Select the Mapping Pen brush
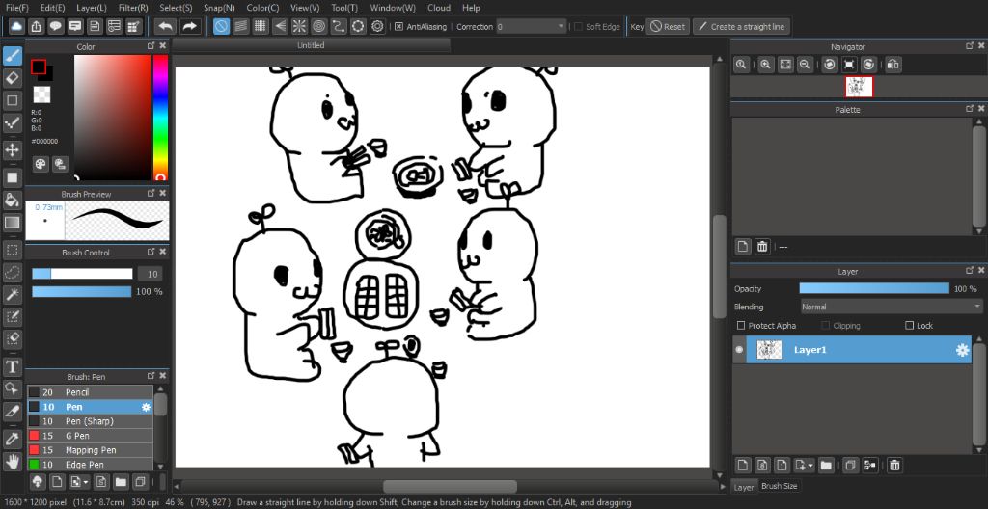988x509 pixels. 90,450
